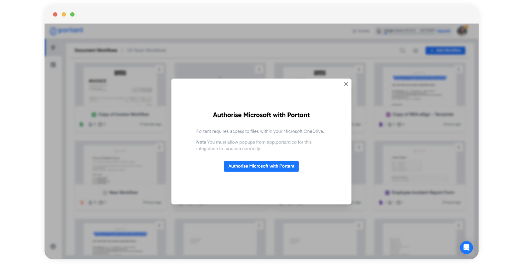This screenshot has height=264, width=523.
Task: Click the settings icon at sidebar bottom
Action: tap(53, 246)
